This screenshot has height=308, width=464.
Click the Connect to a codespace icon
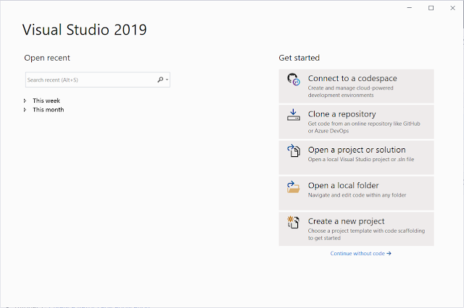[294, 80]
